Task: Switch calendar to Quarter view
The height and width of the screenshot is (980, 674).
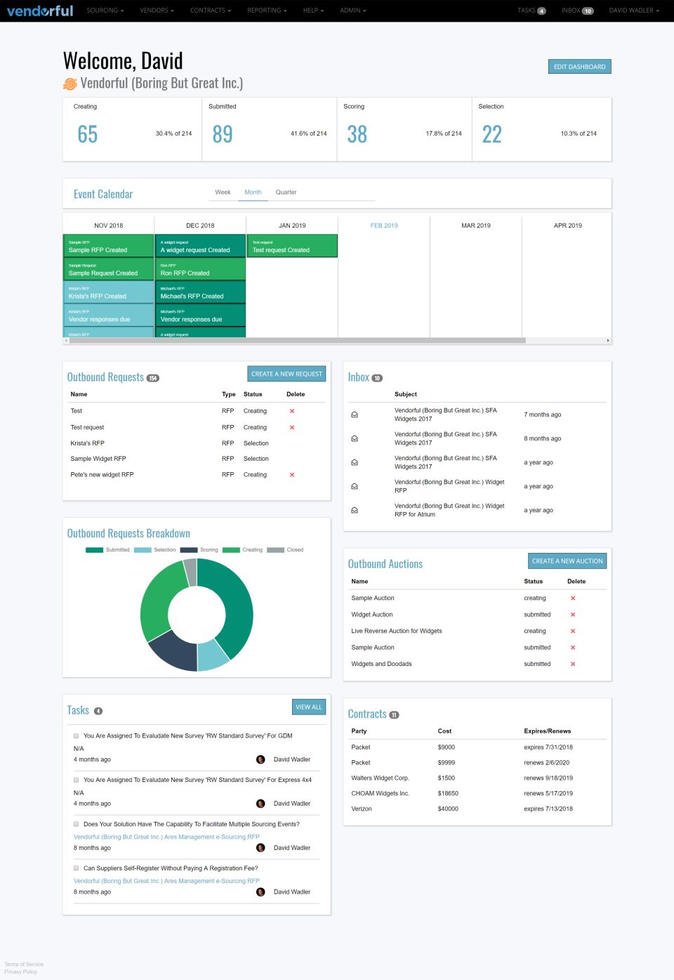Action: [x=286, y=192]
